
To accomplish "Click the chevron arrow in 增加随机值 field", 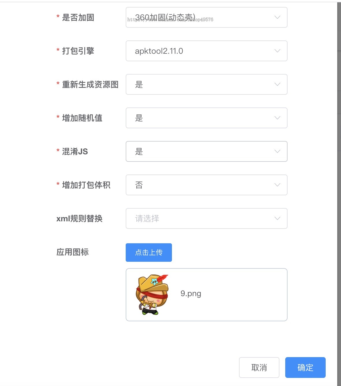I will (x=277, y=118).
